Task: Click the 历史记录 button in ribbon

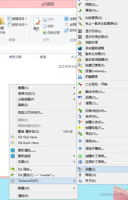Action: pos(51,33)
